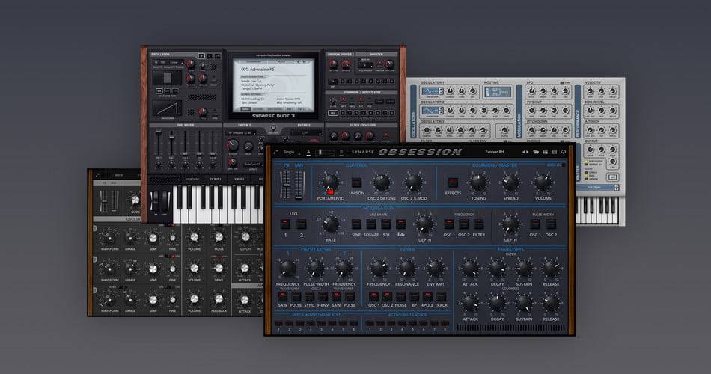The width and height of the screenshot is (711, 374).
Task: Select oscillator 3 tab in Dune 3
Action: click(218, 56)
